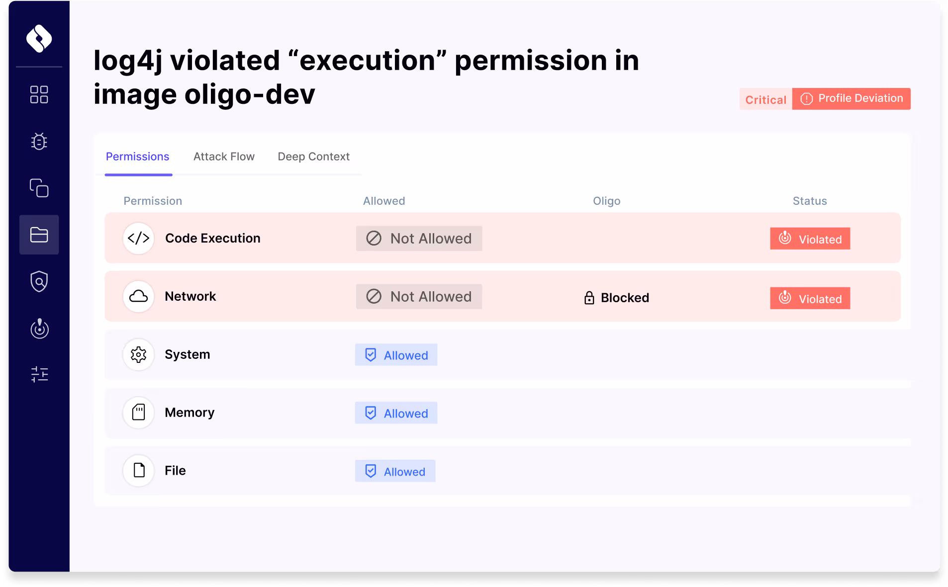This screenshot has width=948, height=587.
Task: Click Violated status for Code Execution
Action: click(x=810, y=239)
